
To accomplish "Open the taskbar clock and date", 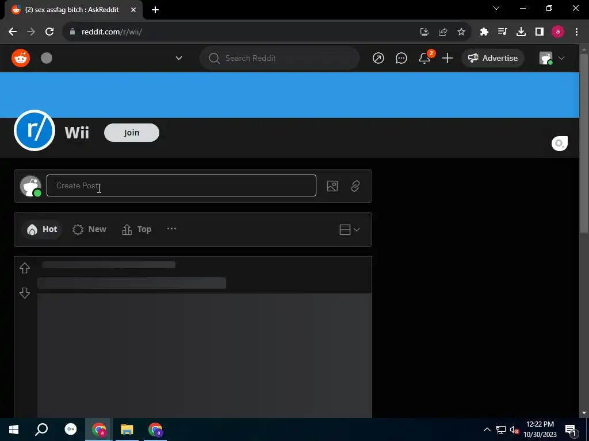I will tap(540, 430).
